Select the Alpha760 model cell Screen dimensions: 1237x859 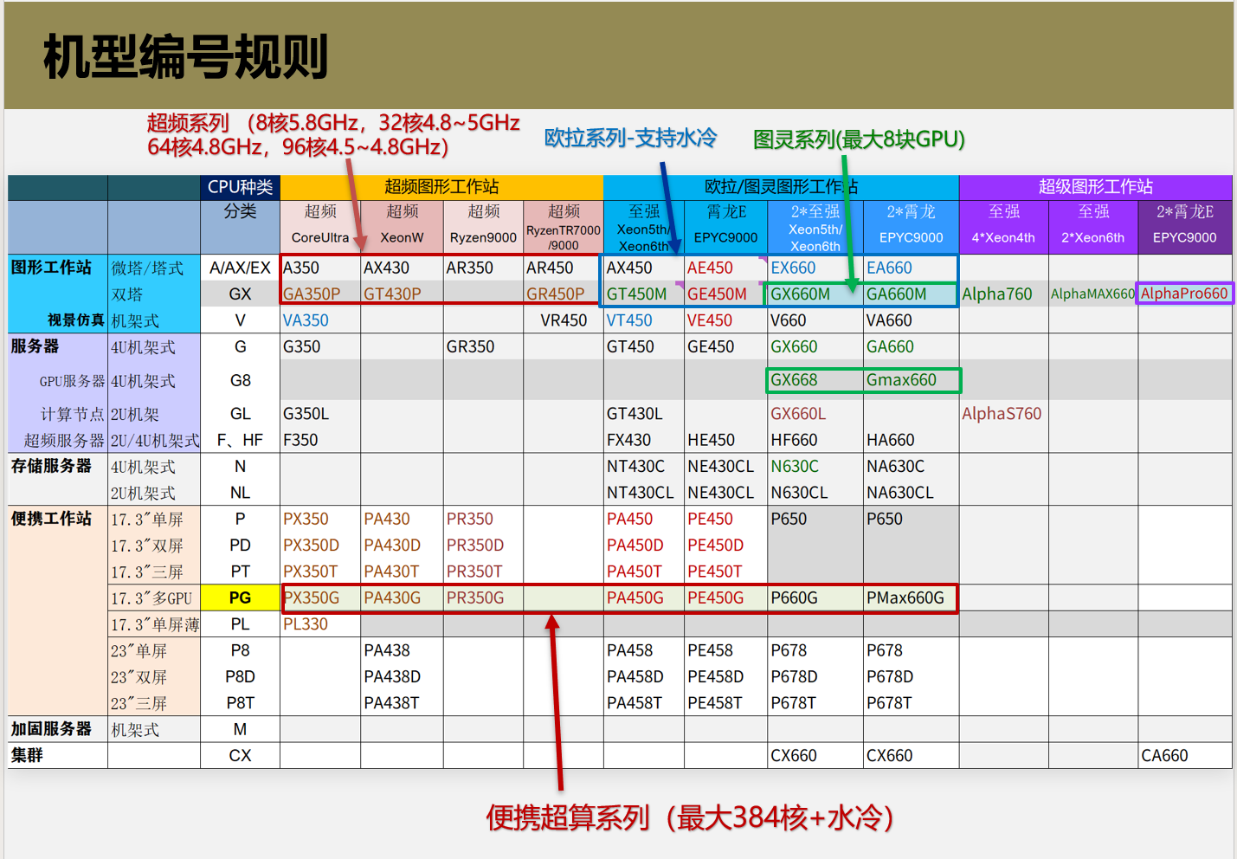pyautogui.click(x=997, y=294)
